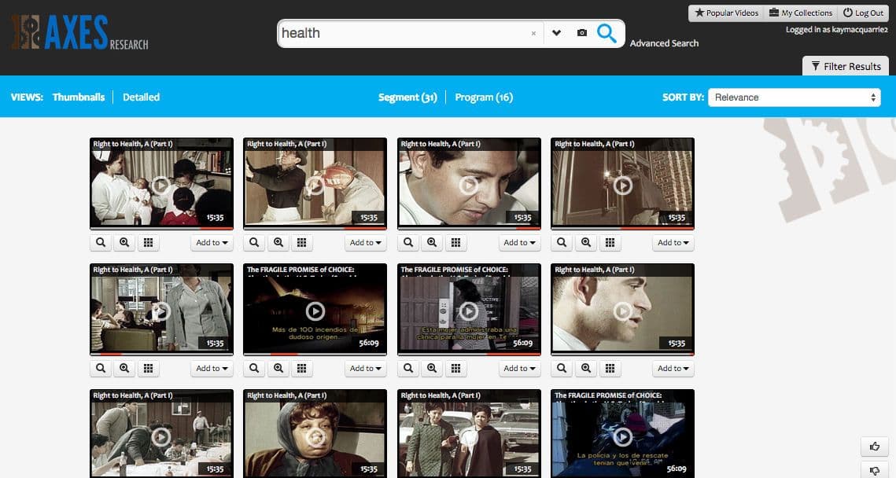Click grid icon under man's profile close-up
The height and width of the screenshot is (478, 896).
[610, 369]
